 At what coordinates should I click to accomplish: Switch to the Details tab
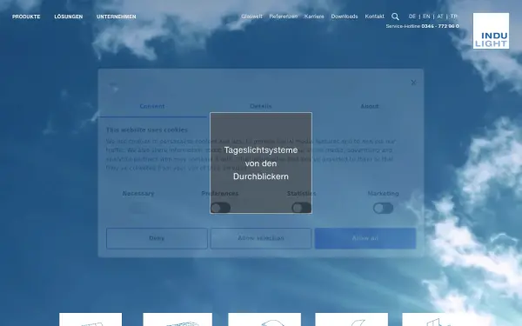click(261, 106)
